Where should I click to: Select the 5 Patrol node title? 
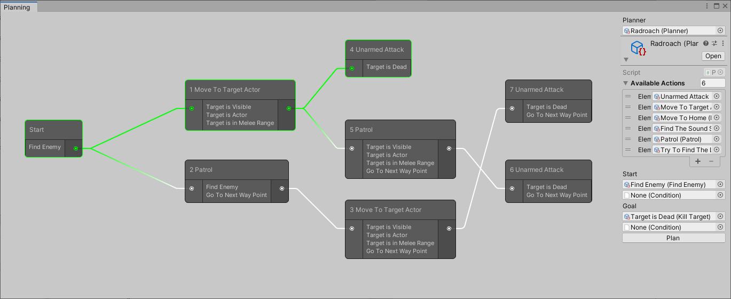coord(361,130)
